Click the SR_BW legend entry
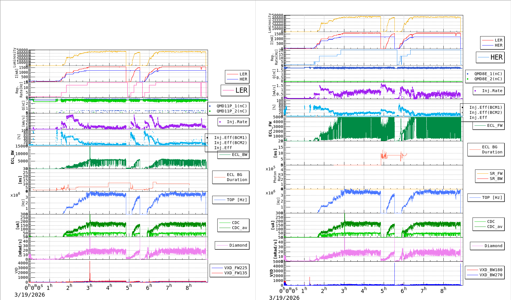The image size is (511, 300). point(496,179)
